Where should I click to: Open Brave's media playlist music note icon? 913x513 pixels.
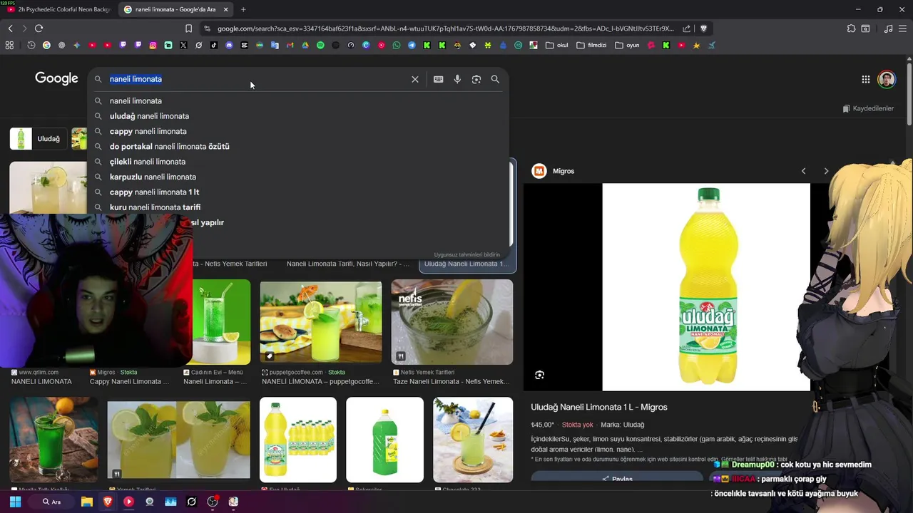pyautogui.click(x=888, y=28)
